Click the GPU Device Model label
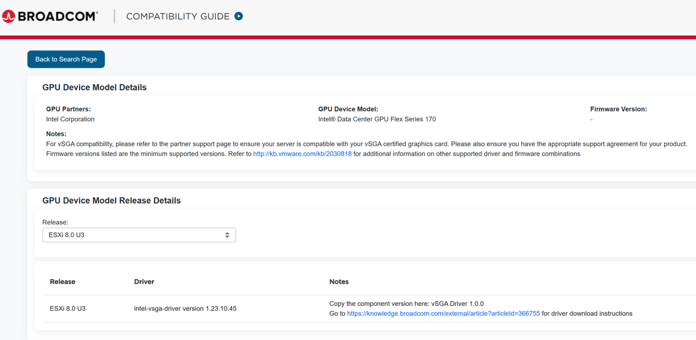 point(348,109)
